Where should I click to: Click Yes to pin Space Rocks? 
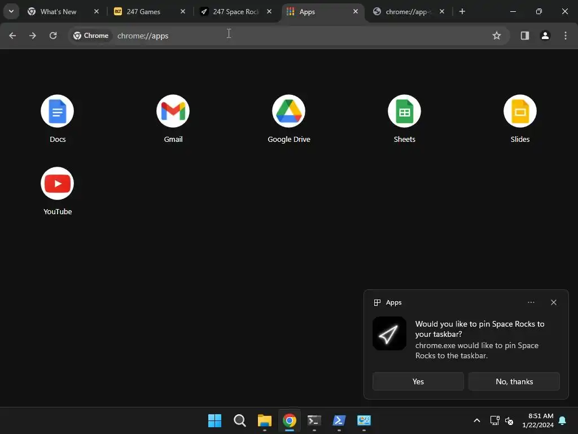418,381
